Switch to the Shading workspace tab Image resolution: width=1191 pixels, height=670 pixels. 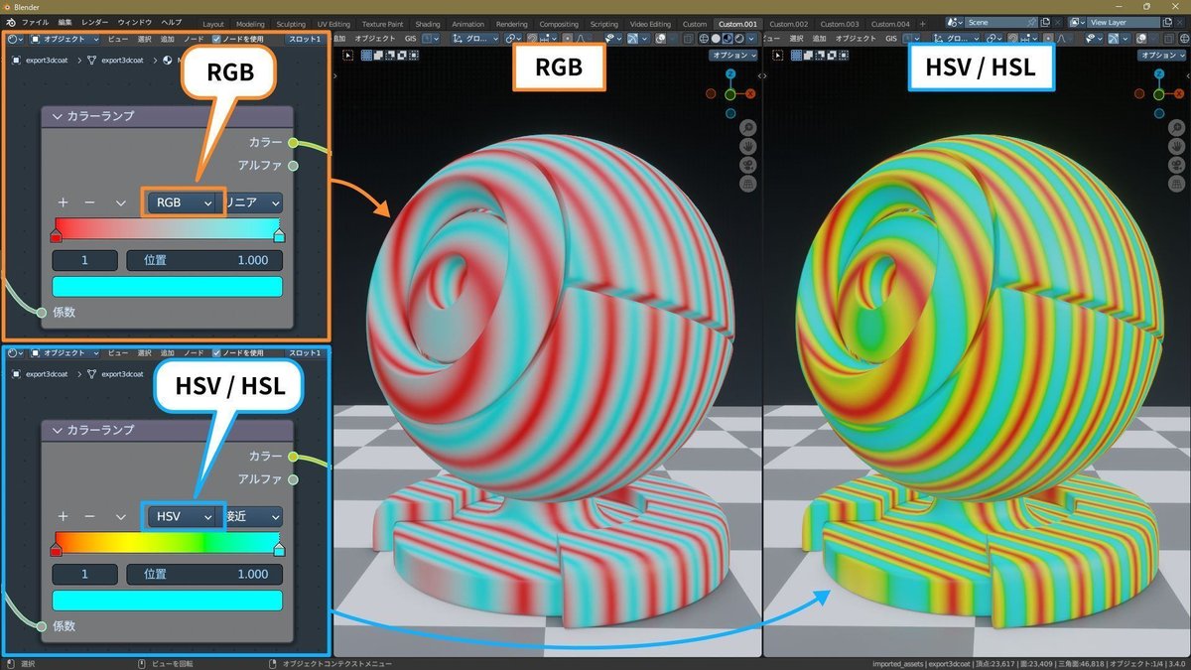[x=428, y=24]
